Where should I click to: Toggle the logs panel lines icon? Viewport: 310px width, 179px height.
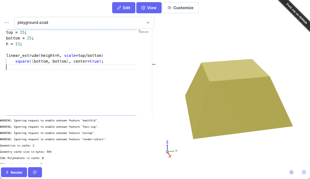pos(35,172)
